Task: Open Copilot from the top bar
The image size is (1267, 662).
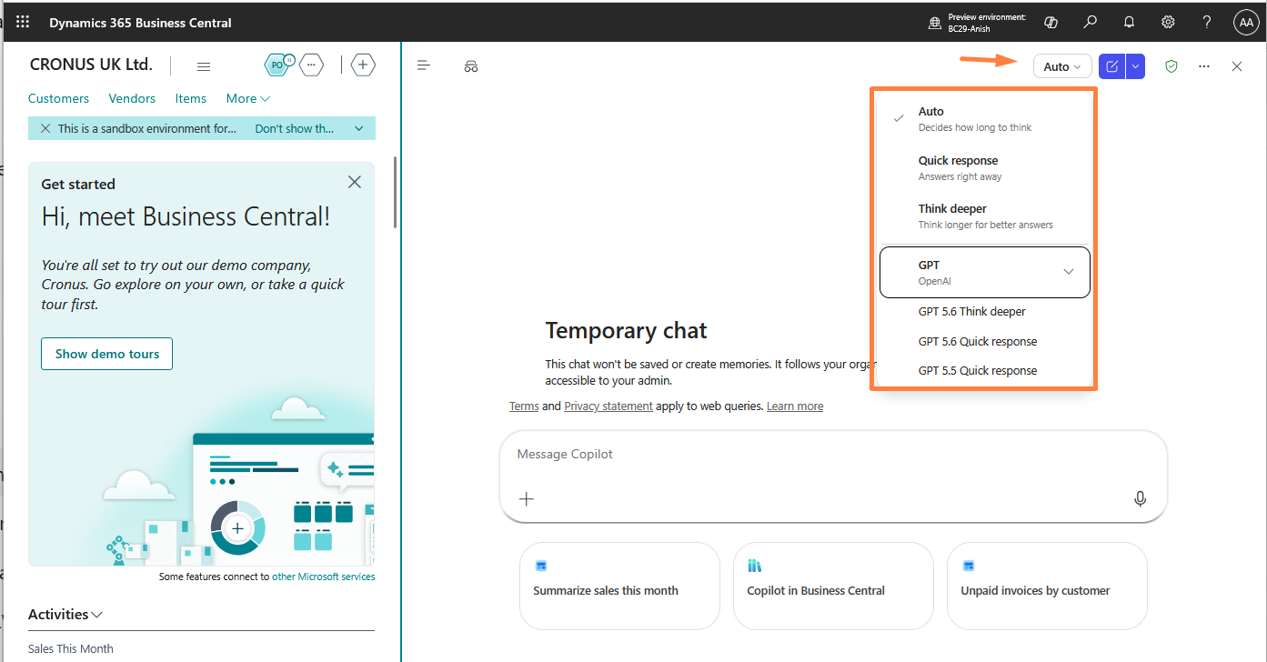Action: coord(1051,23)
